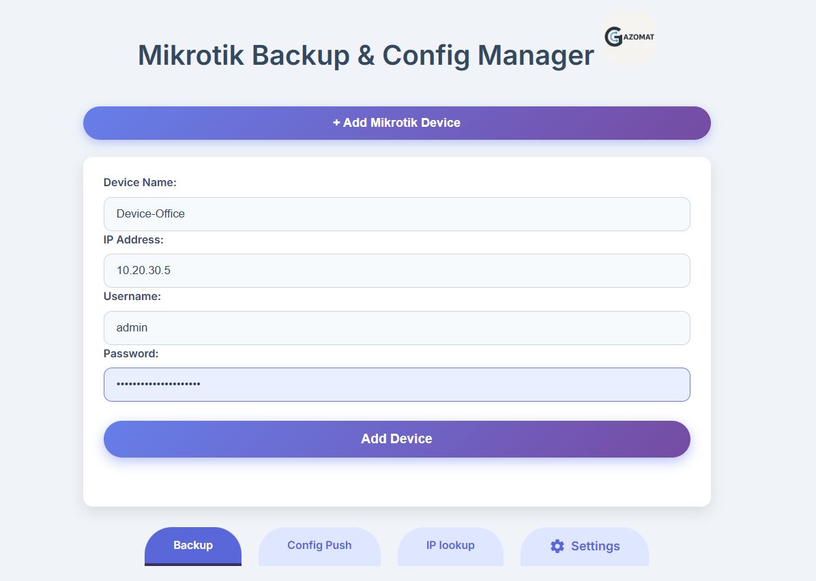The width and height of the screenshot is (816, 581).
Task: Click empty card space below Add Device
Action: pos(396,483)
